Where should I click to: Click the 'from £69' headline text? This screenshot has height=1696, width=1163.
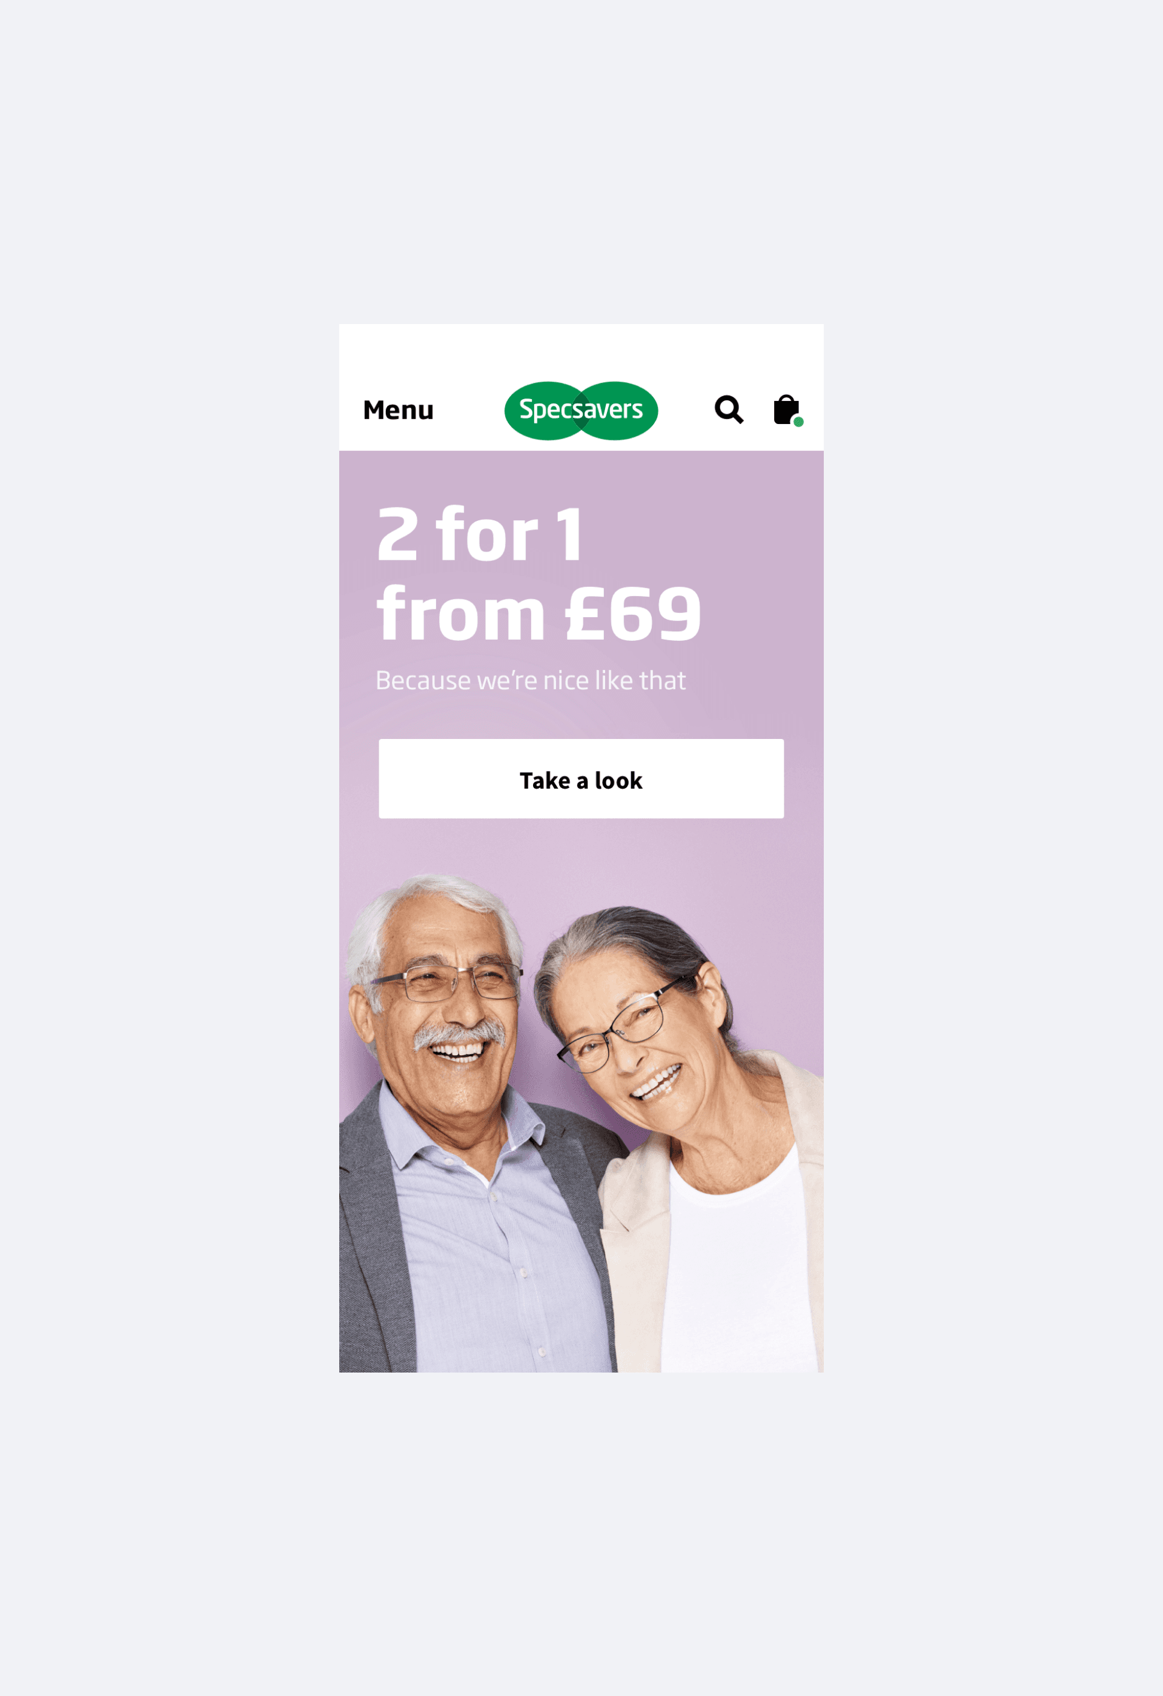pos(538,613)
